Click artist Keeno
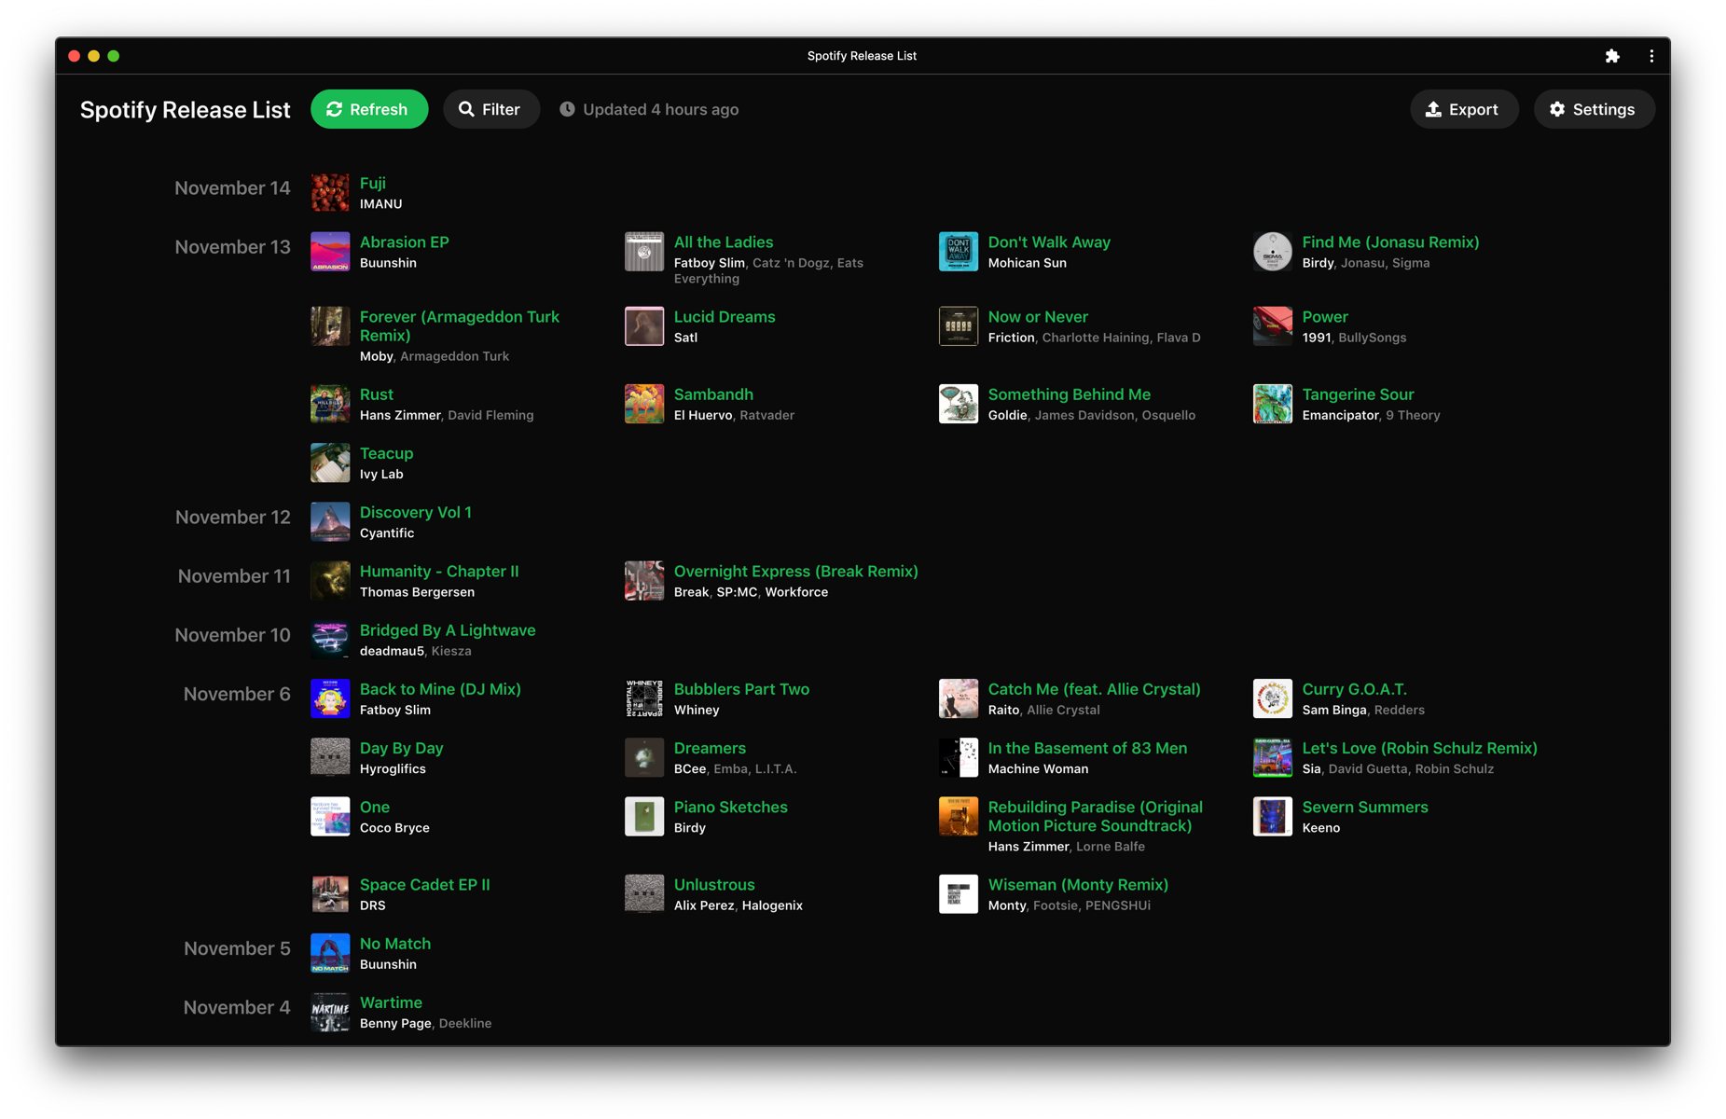 coord(1321,828)
